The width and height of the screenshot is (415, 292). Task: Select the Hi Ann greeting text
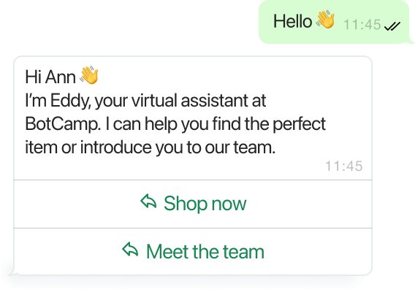(x=50, y=77)
